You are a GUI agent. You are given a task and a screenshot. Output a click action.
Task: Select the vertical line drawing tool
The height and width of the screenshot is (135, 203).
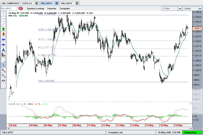pyautogui.click(x=3, y=14)
